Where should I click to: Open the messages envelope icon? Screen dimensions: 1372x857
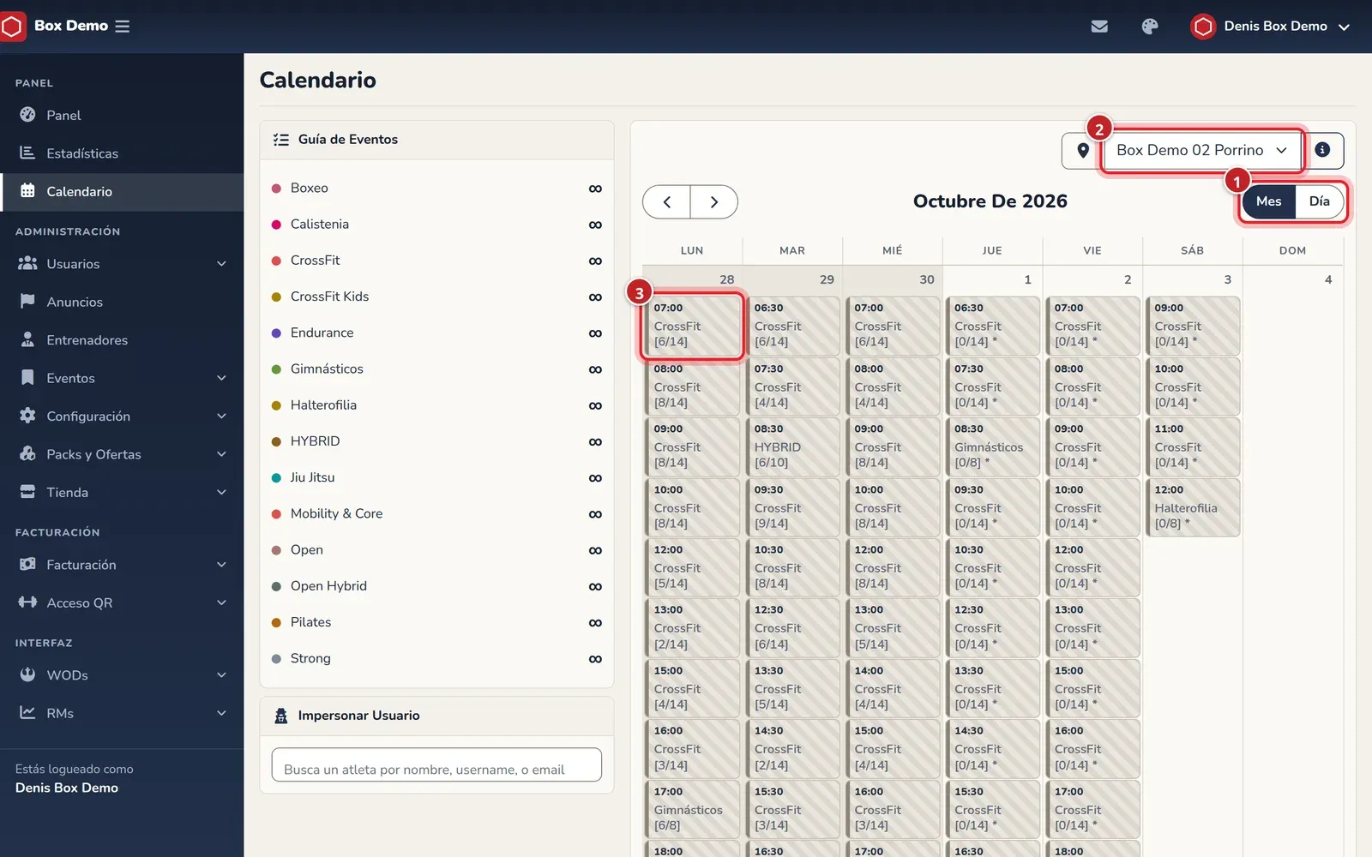point(1099,27)
